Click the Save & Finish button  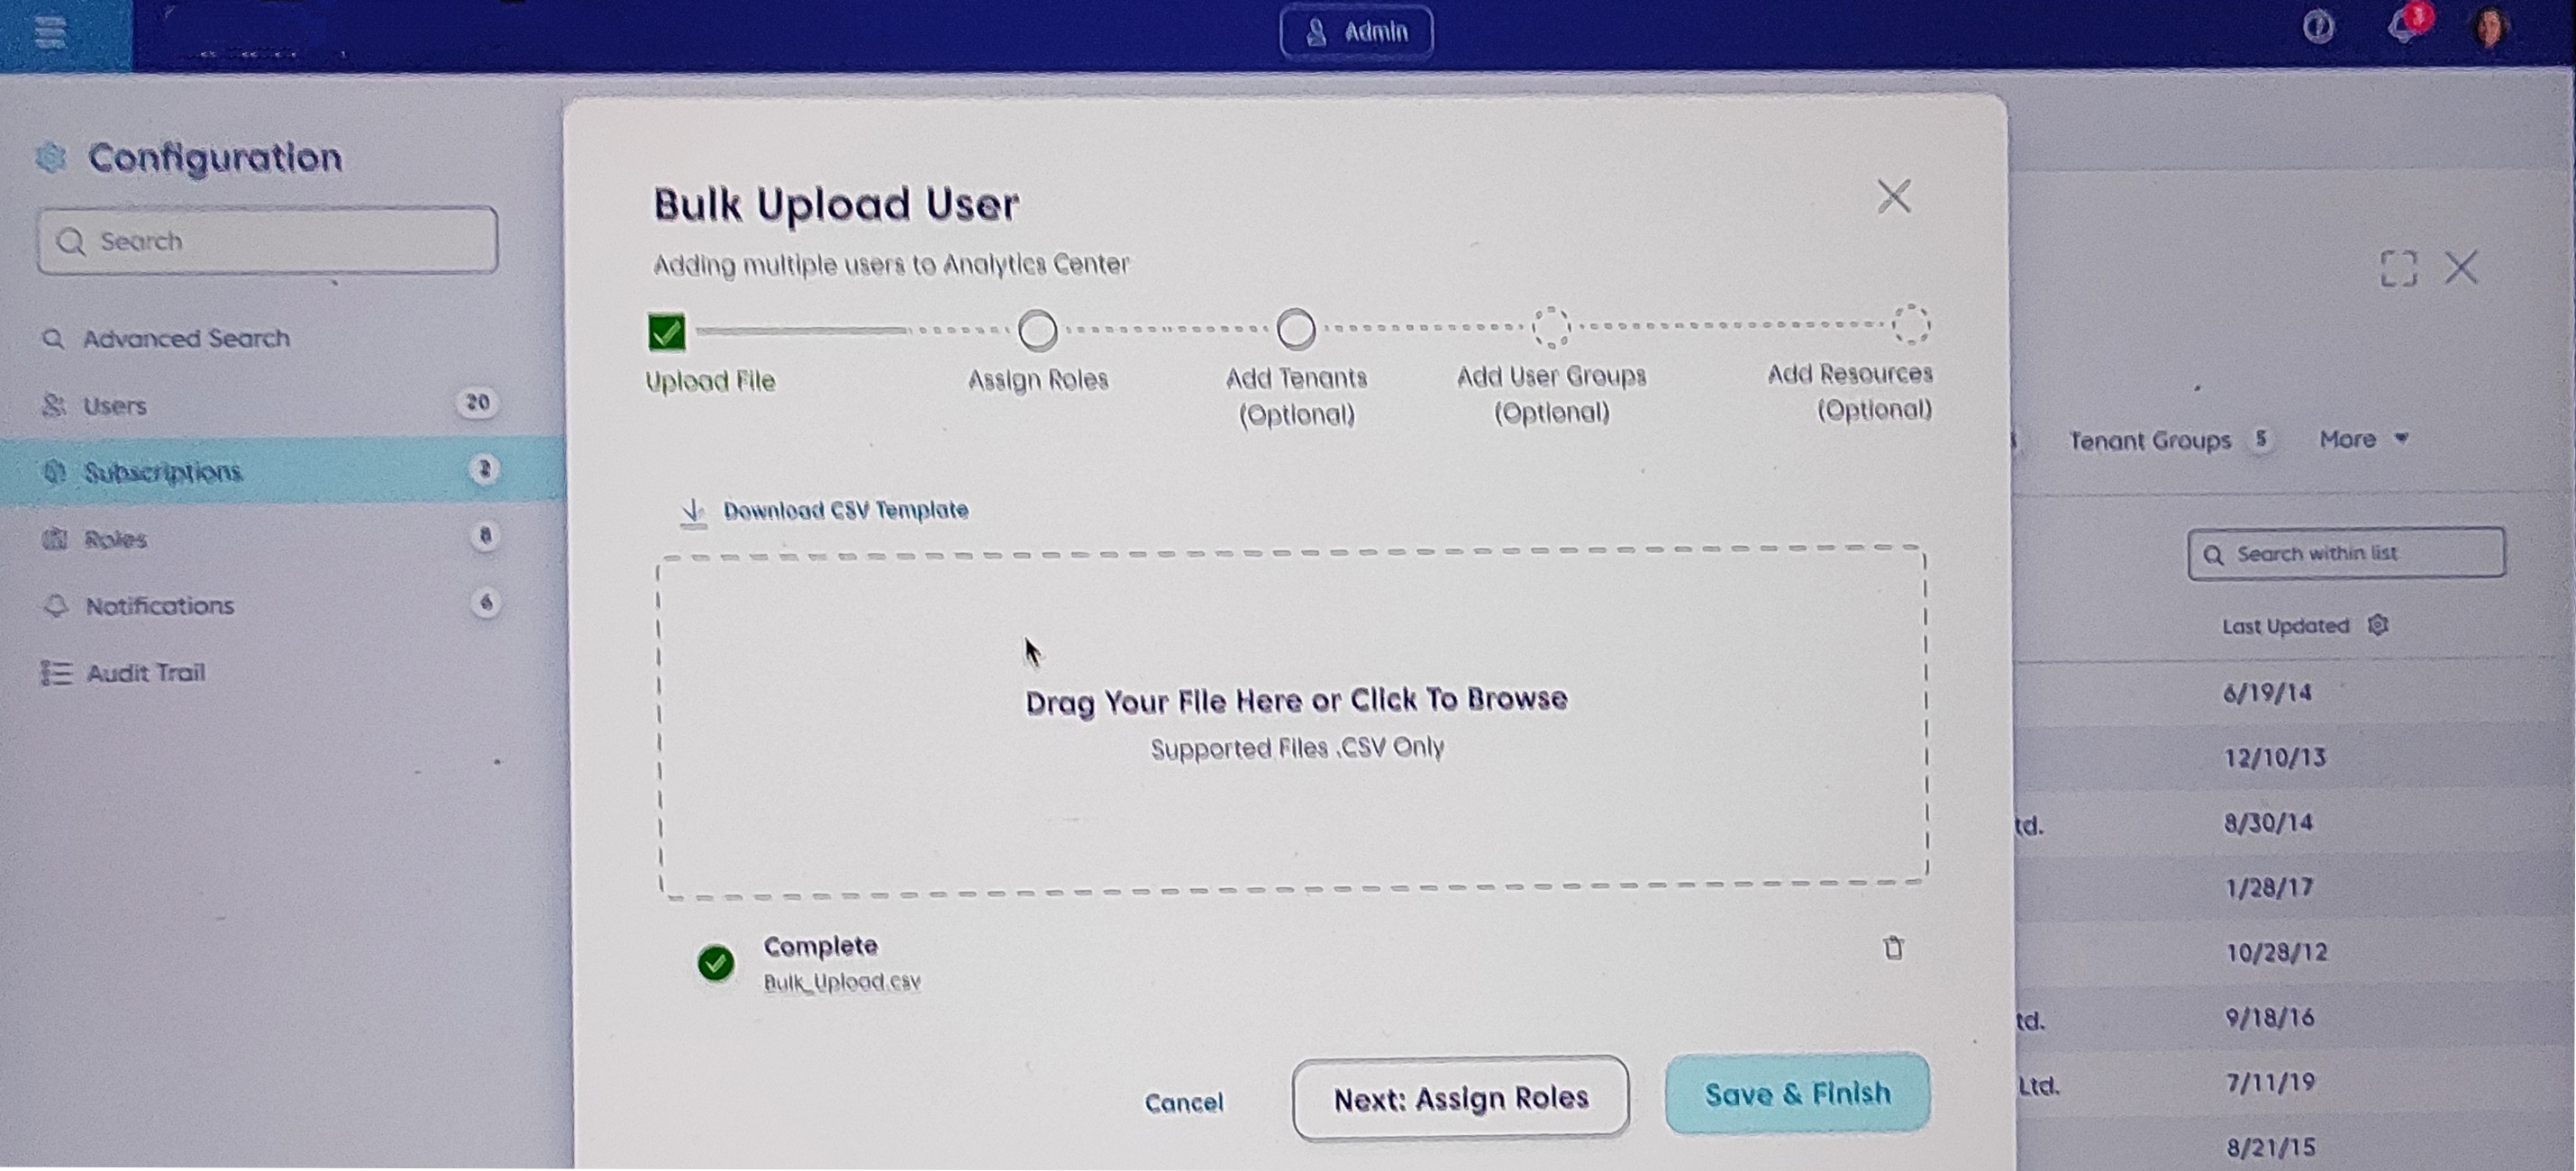(1797, 1093)
